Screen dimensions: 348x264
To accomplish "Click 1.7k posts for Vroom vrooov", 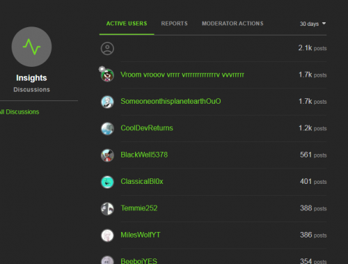I will pyautogui.click(x=313, y=75).
